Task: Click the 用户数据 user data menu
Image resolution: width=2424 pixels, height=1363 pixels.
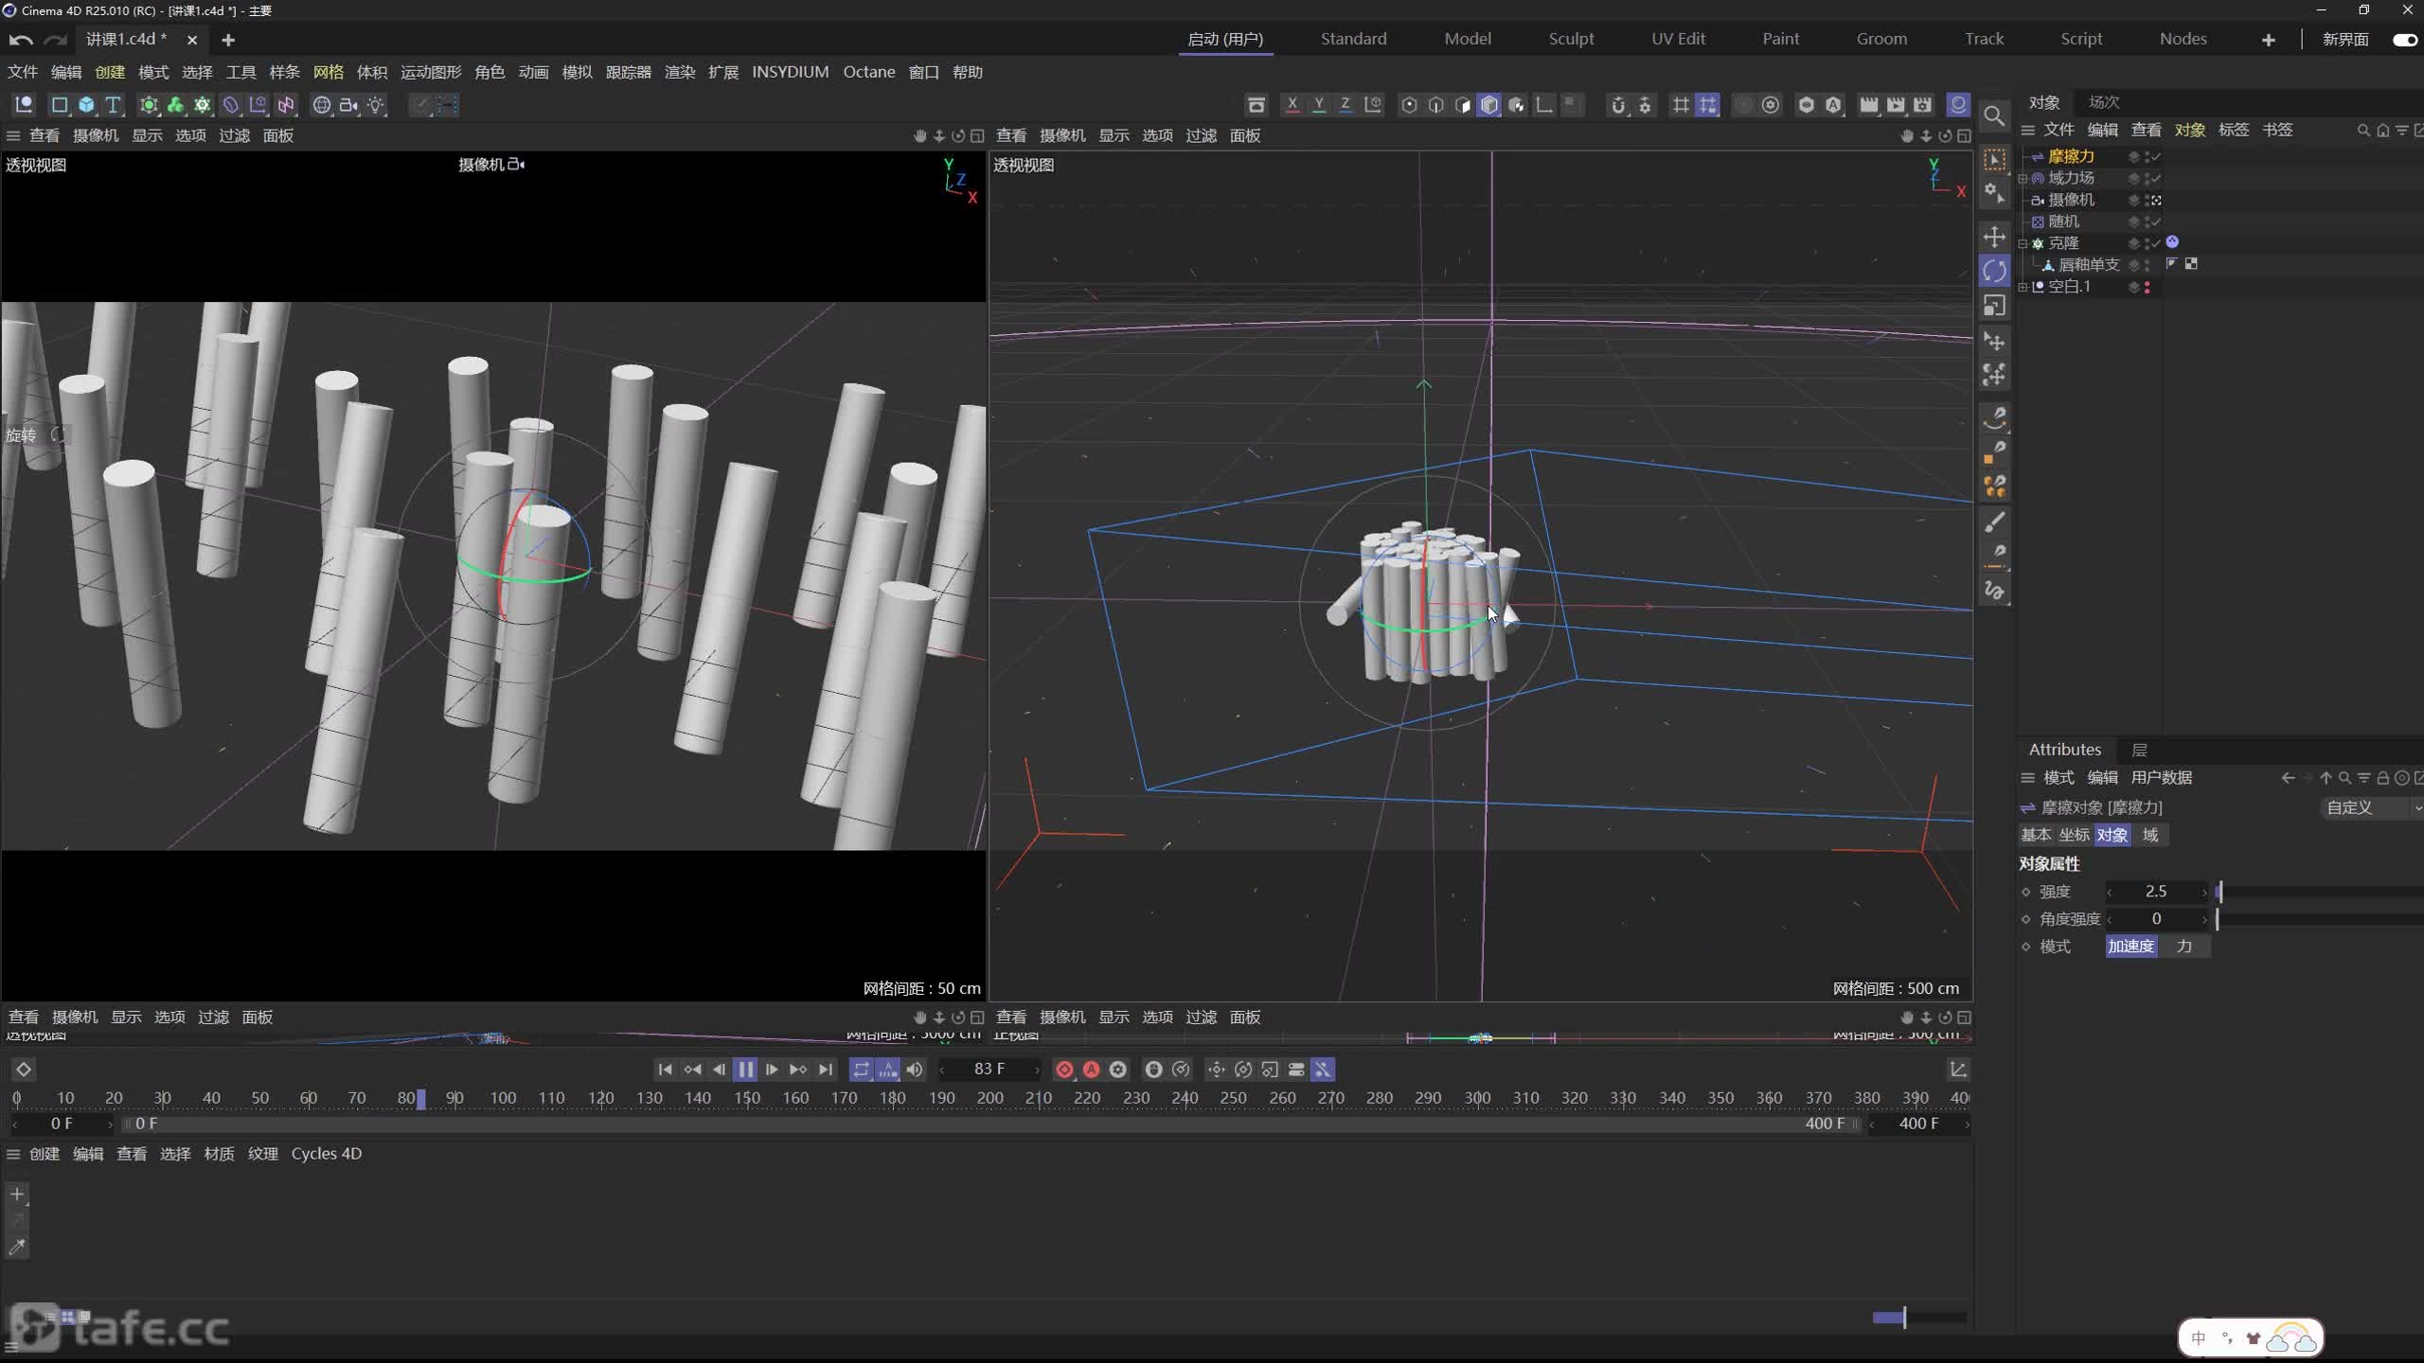Action: (x=2162, y=777)
